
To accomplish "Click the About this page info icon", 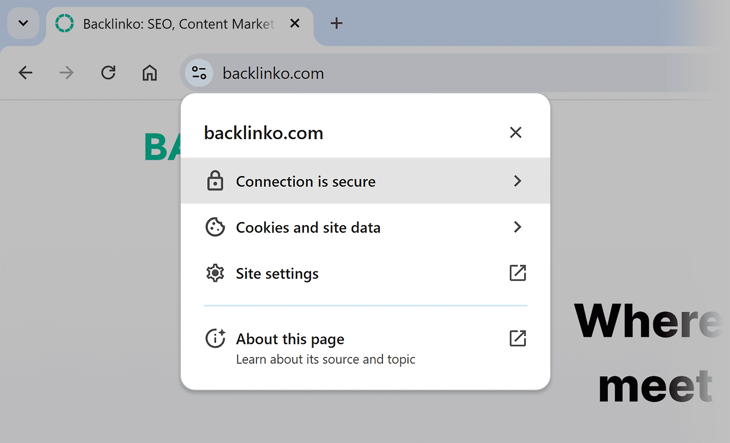I will pyautogui.click(x=215, y=338).
